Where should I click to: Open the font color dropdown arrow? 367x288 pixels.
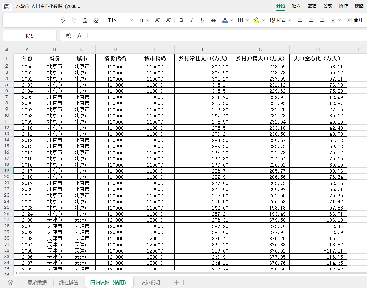coord(232,20)
